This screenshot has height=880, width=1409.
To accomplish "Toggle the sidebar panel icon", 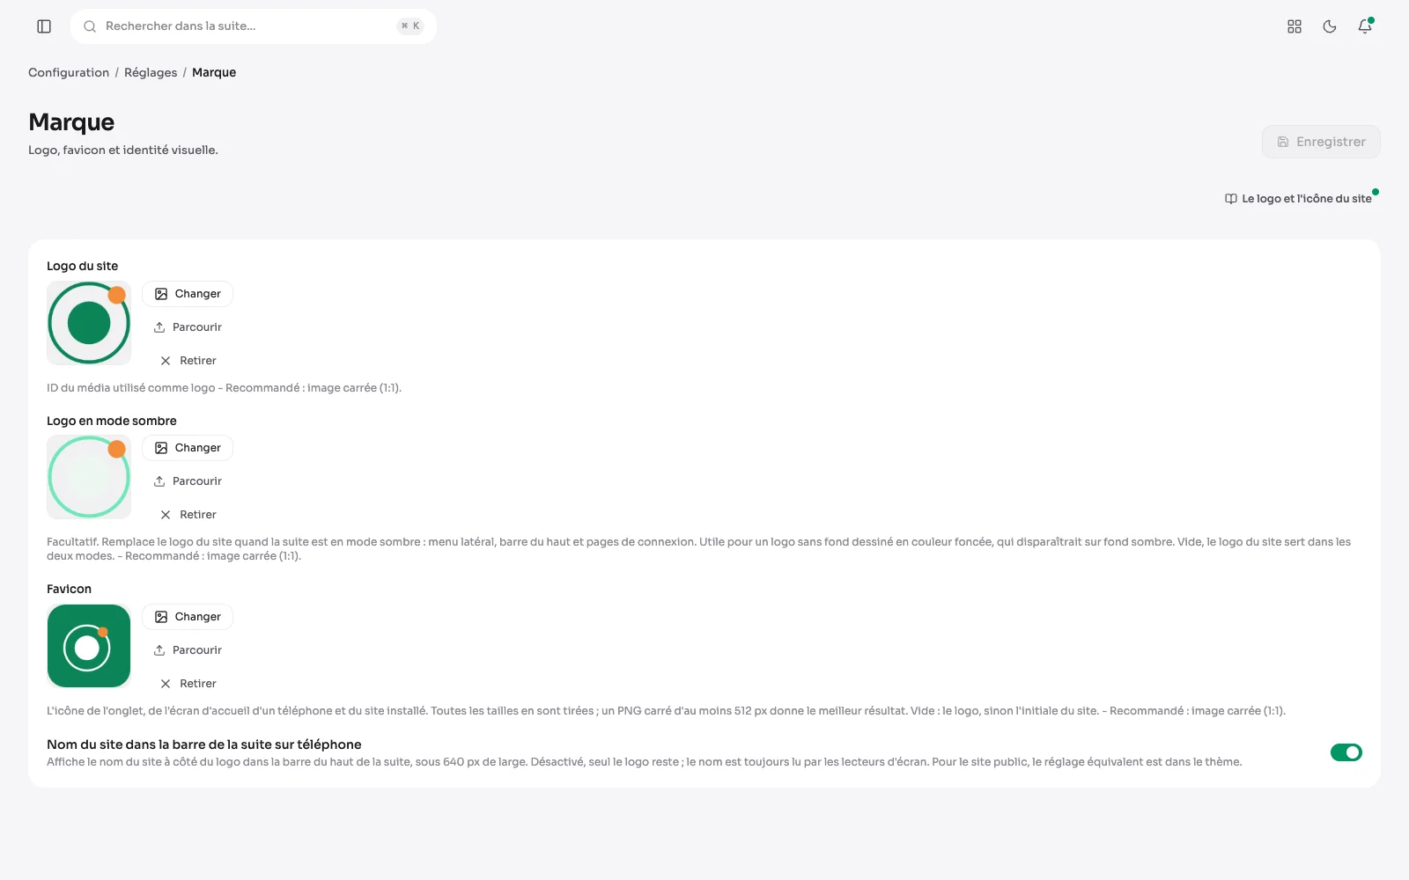I will click(x=44, y=26).
